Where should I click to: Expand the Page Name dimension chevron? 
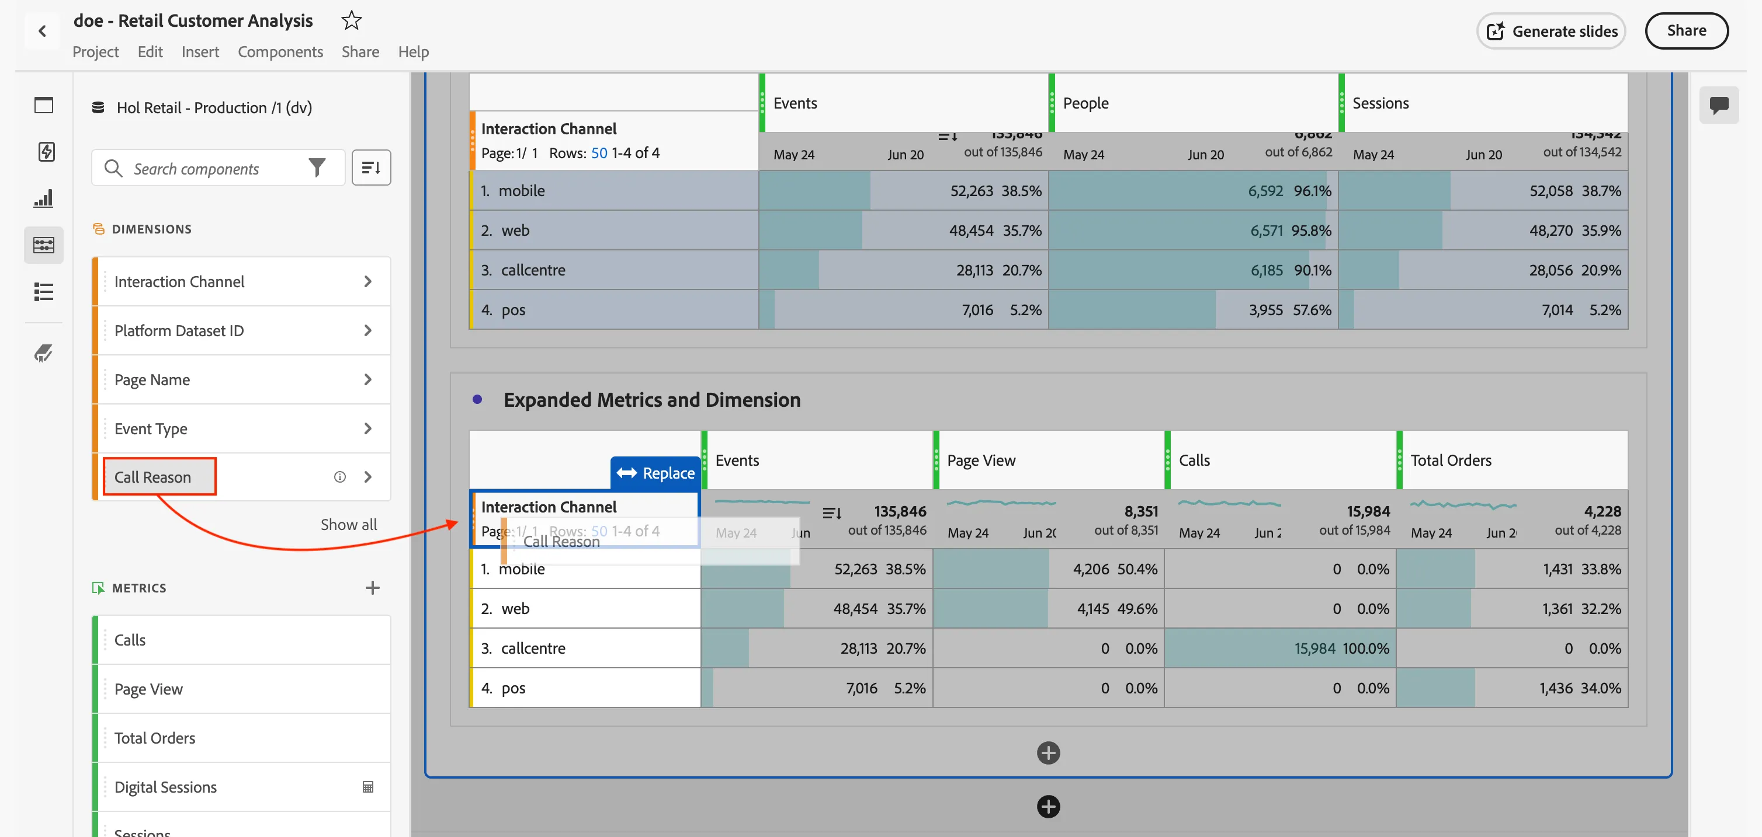pos(368,379)
